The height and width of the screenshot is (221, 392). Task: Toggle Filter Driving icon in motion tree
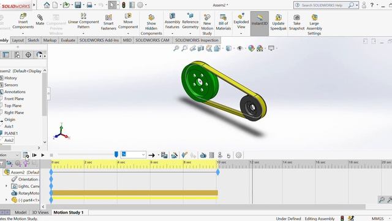point(18,164)
